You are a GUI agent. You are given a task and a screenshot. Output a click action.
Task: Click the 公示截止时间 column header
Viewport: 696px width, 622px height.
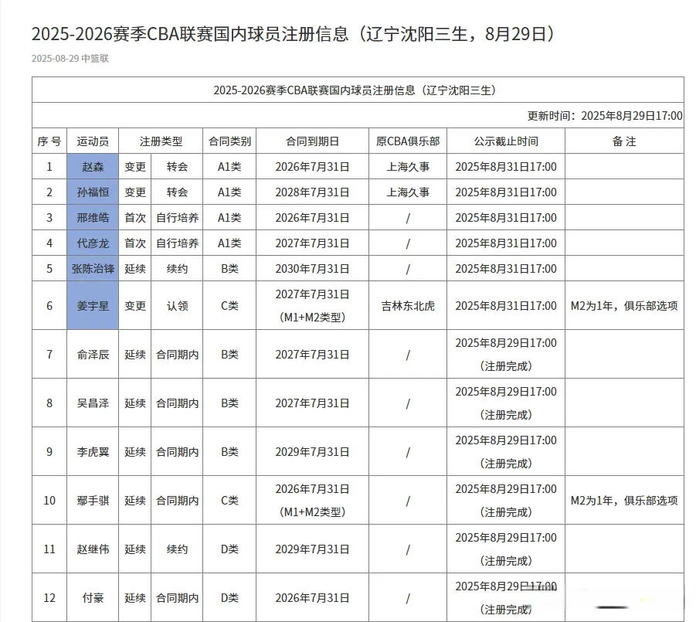click(x=506, y=141)
